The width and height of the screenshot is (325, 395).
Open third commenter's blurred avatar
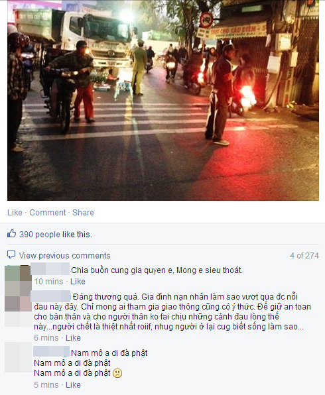18,357
